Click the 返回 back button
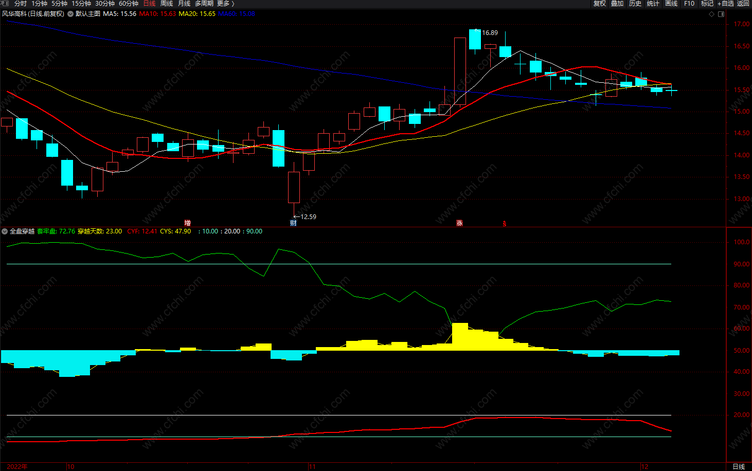Viewport: 752px width, 471px height. [743, 4]
